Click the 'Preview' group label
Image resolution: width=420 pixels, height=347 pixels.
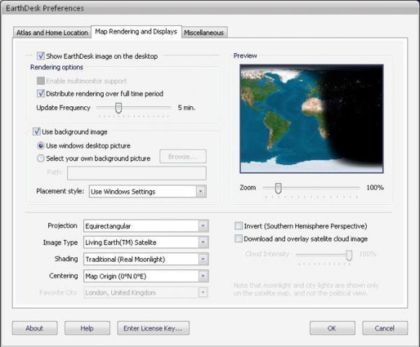(x=245, y=56)
